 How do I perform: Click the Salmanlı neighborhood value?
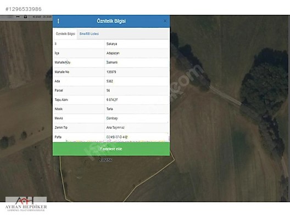112,62
